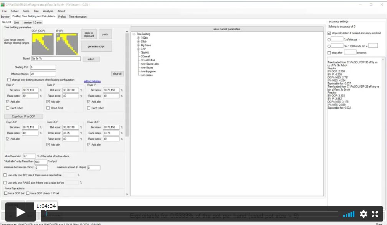Click the generate script button
The image size is (387, 225).
[x=96, y=46]
